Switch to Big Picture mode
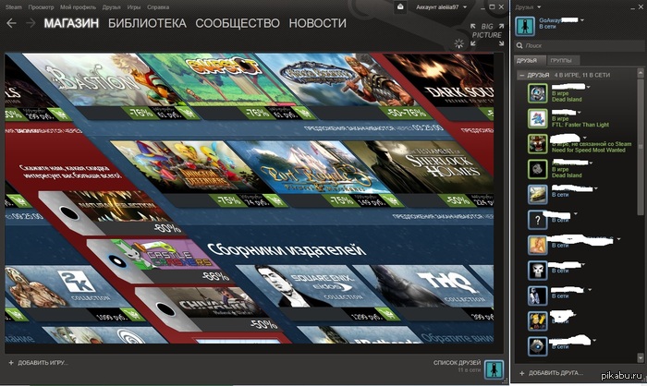647x386 pixels. point(487,35)
